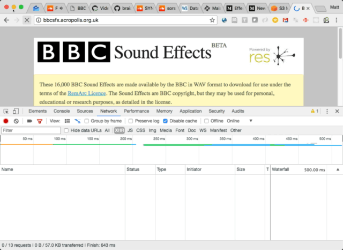Filter requests by WS
Viewport: 343px width, 250px height.
203,130
